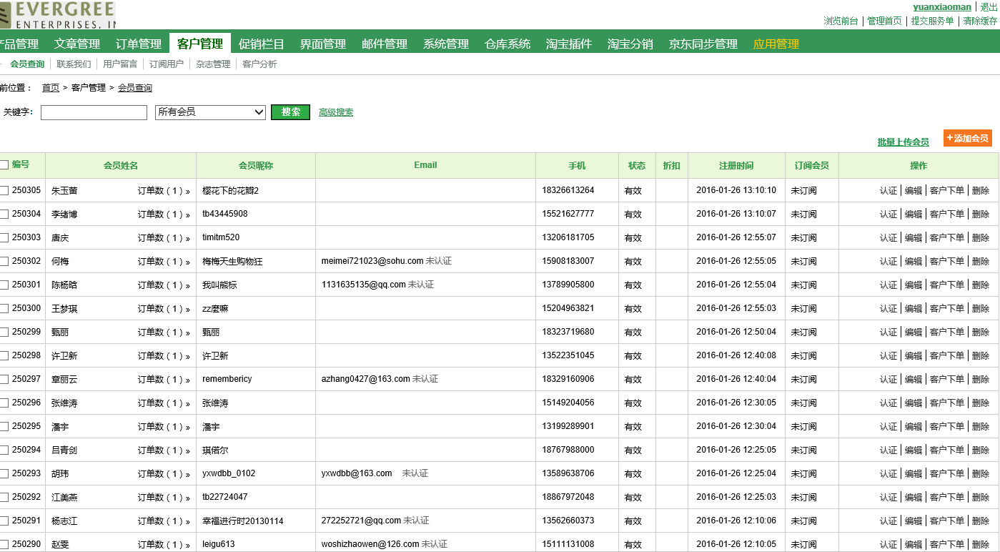The image size is (1000, 552).
Task: Click the 批量上传会员 link
Action: (x=904, y=142)
